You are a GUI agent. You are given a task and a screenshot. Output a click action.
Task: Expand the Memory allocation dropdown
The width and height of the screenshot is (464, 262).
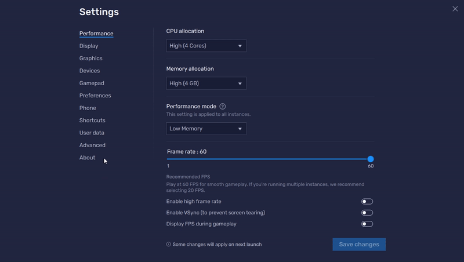point(206,83)
